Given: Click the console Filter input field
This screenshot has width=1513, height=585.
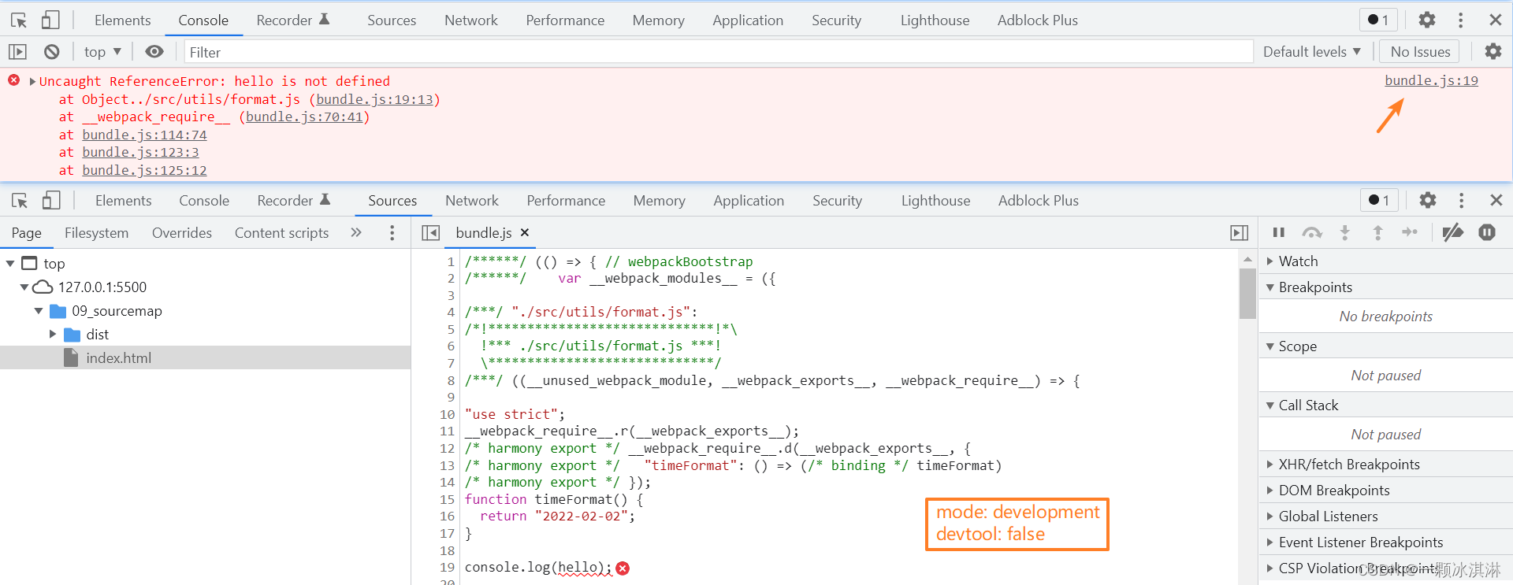Looking at the screenshot, I should (718, 52).
